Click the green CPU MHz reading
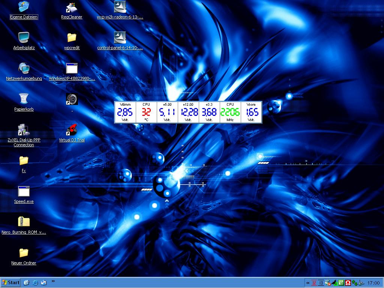Viewport: 384px width, 288px height. coord(230,112)
